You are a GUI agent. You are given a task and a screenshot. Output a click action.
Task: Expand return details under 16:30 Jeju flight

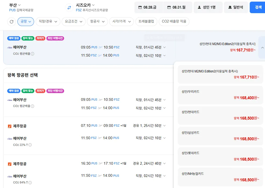click(164, 176)
